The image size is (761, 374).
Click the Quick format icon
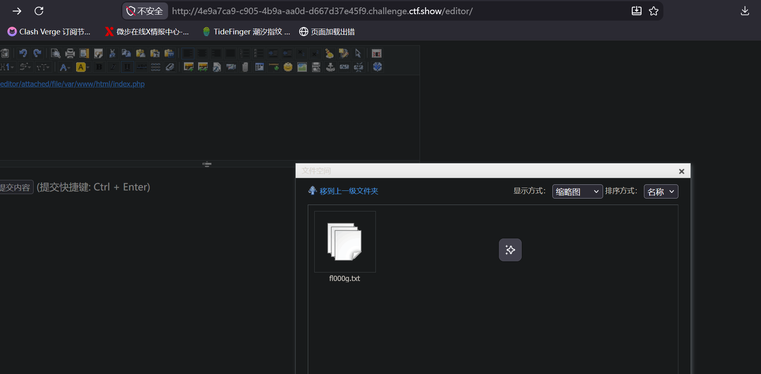click(343, 53)
